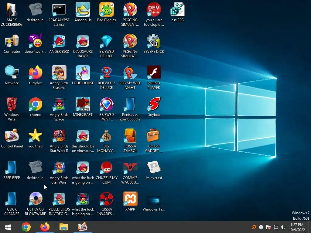Select the RUSSIA INVADES... radiation icon
This screenshot has height=233, width=311.
coord(107,204)
